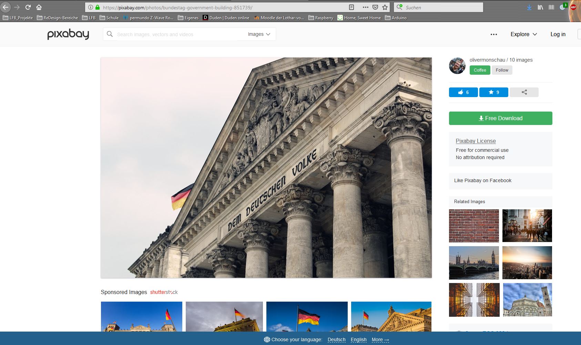Screen dimensions: 581x345
Task: Open reader view icon in address bar
Action: [x=351, y=7]
